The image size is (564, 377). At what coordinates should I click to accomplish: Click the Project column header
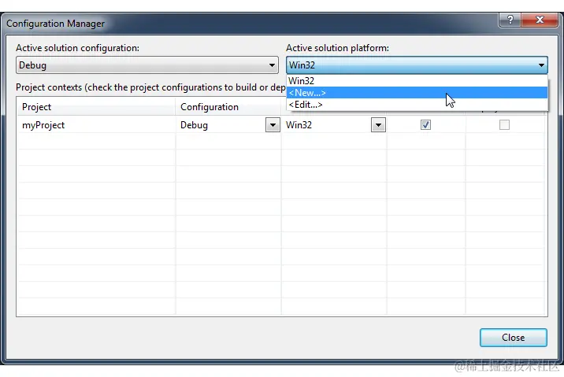tap(96, 107)
